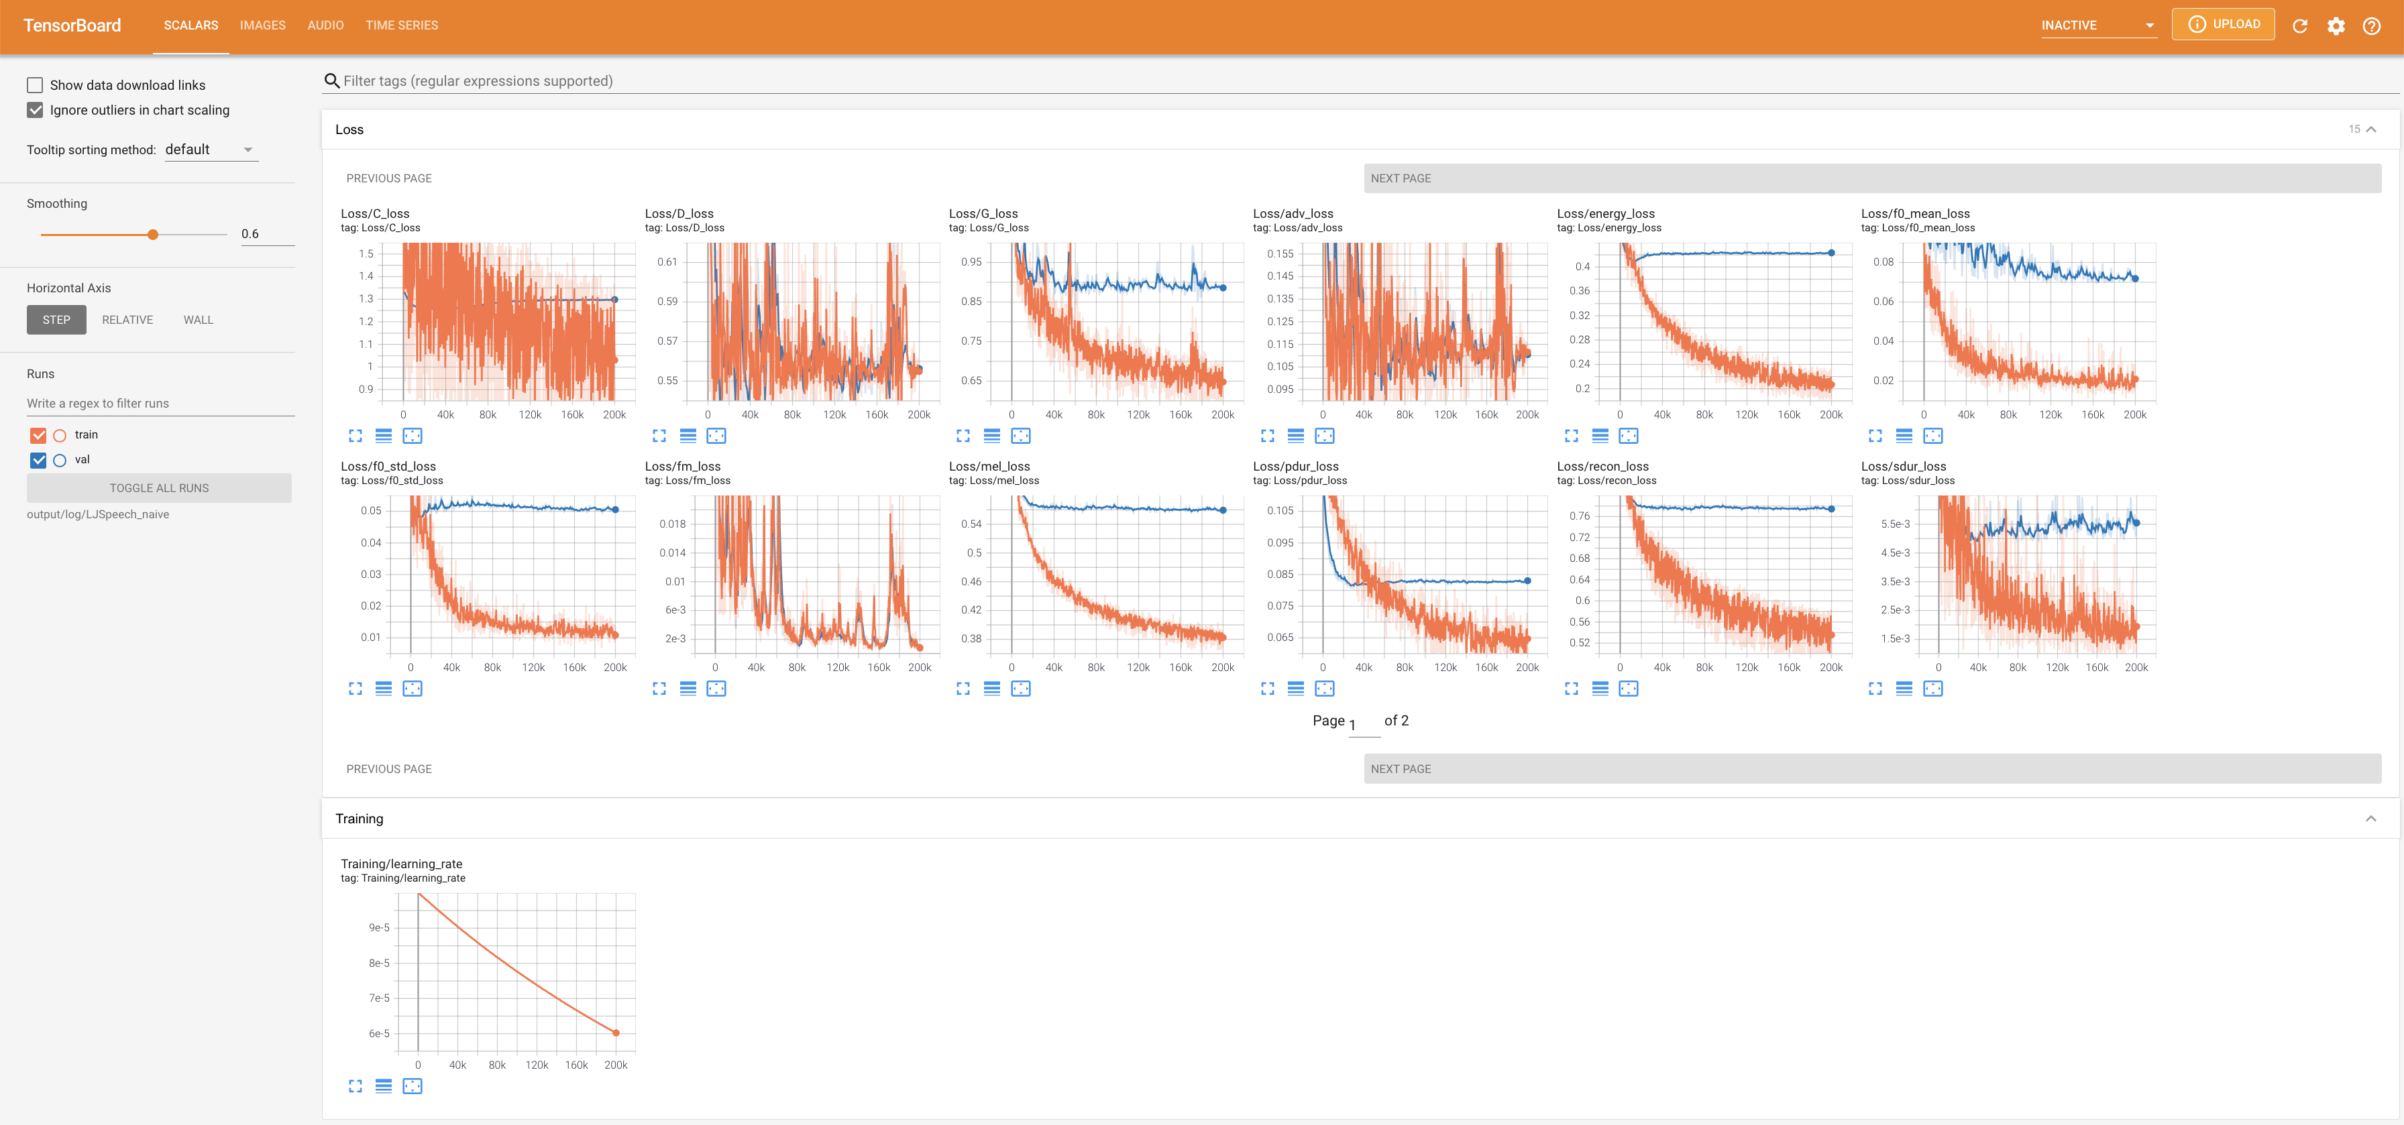Image resolution: width=2404 pixels, height=1125 pixels.
Task: Click the UPLOAD button
Action: tap(2223, 24)
